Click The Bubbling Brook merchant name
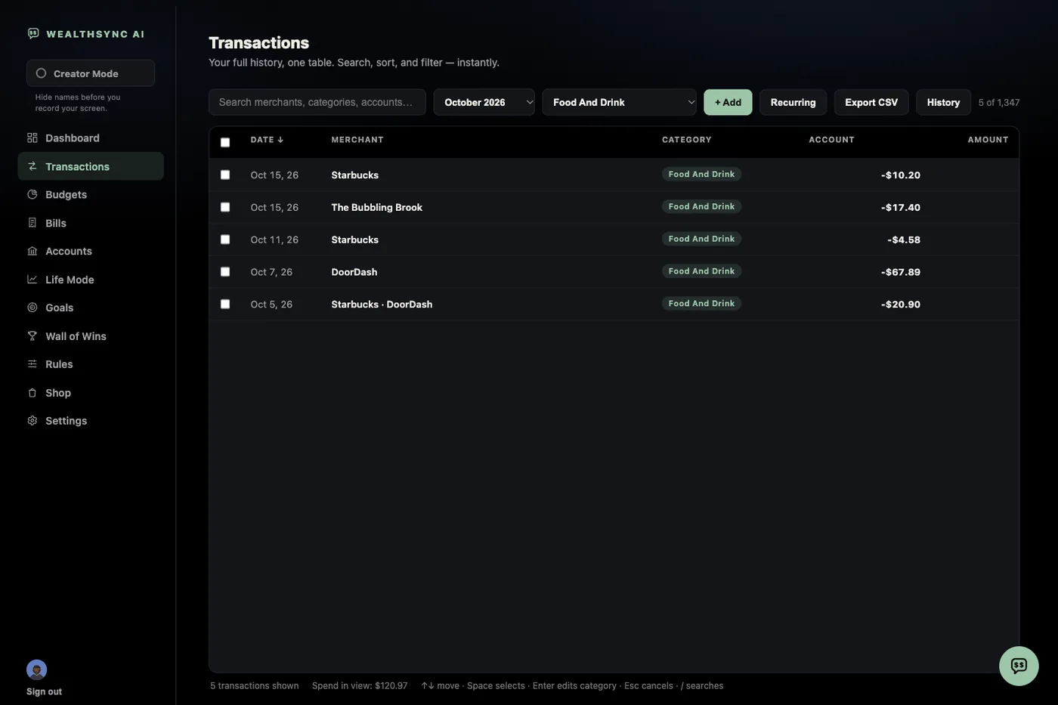The height and width of the screenshot is (705, 1058). click(x=376, y=207)
